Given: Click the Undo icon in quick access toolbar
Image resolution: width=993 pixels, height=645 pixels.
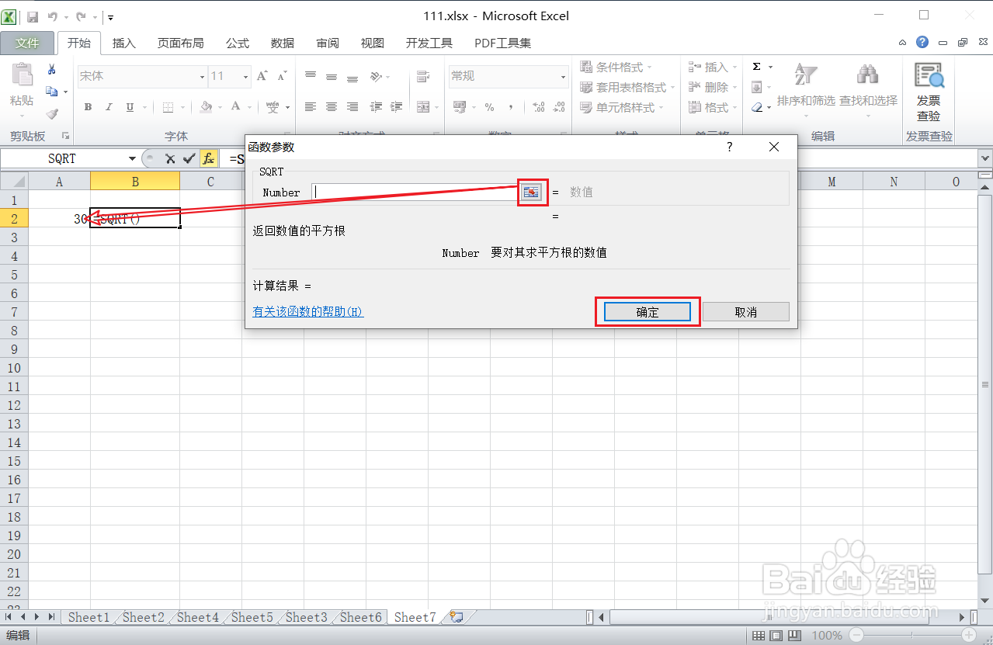Looking at the screenshot, I should click(x=52, y=16).
